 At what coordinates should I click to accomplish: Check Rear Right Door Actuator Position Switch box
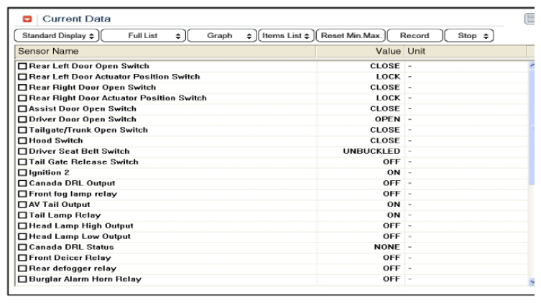22,98
